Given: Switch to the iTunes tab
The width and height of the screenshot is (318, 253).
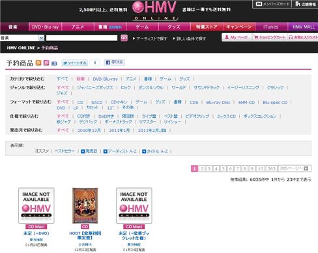Looking at the screenshot, I should click(271, 27).
